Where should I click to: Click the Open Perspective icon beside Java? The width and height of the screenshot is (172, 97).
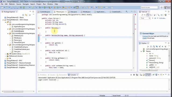[x=162, y=8]
